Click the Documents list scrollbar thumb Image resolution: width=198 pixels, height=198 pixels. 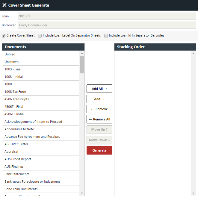tap(82, 64)
